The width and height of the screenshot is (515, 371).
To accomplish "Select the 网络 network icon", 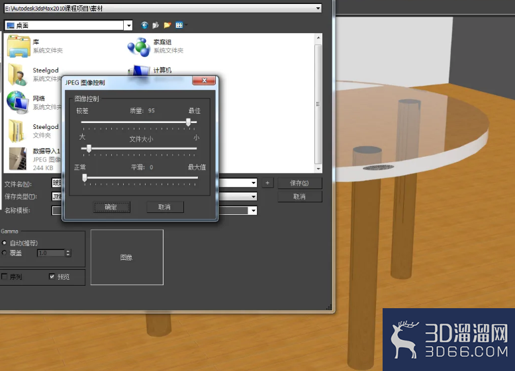I will (18, 103).
